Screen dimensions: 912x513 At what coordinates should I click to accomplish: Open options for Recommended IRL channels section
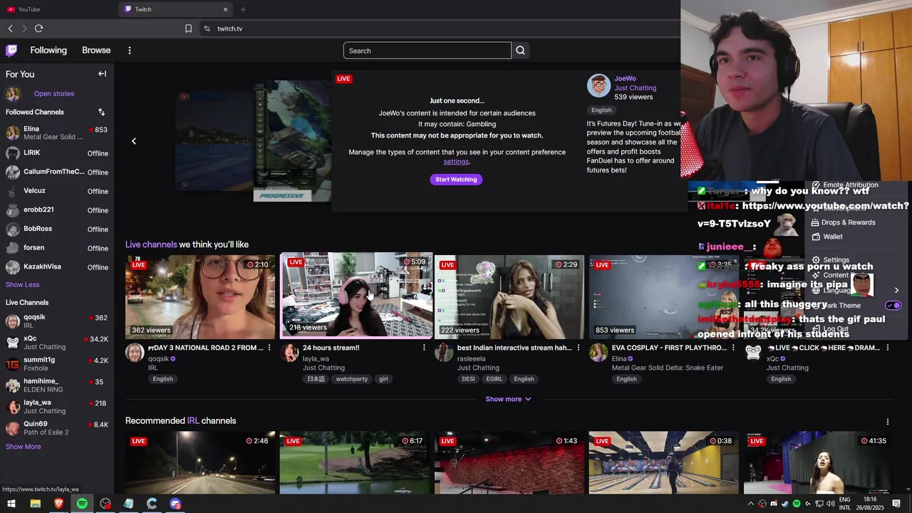(887, 422)
